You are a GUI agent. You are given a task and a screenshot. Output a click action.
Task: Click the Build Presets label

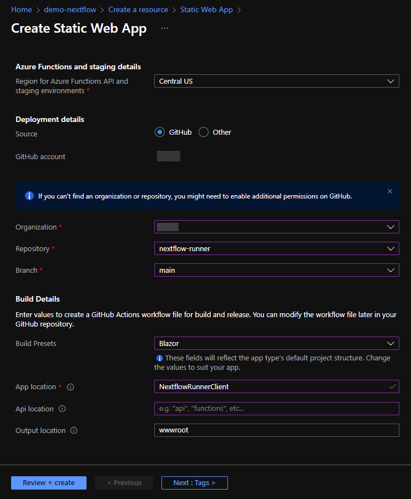point(35,344)
